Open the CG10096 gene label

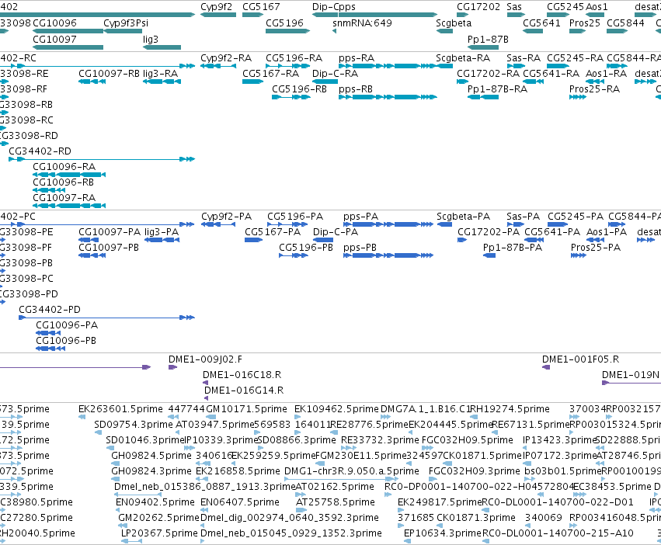click(x=54, y=23)
